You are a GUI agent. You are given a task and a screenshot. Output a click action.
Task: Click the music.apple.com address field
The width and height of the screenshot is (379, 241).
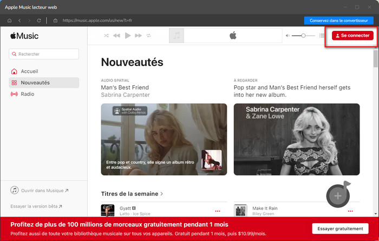pos(97,21)
